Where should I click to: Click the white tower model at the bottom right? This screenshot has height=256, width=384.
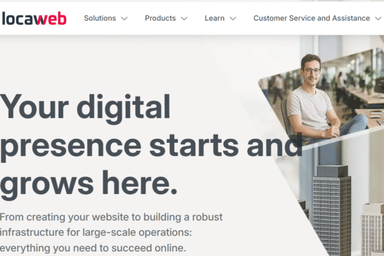pos(372,229)
